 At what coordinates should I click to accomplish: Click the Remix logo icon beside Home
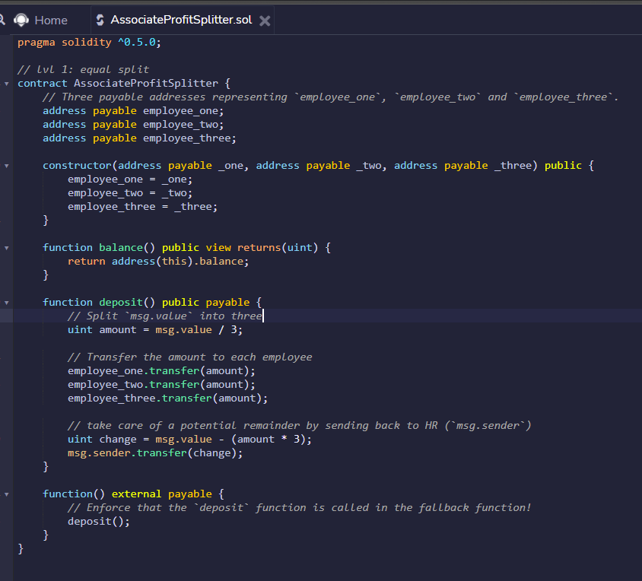click(x=21, y=19)
